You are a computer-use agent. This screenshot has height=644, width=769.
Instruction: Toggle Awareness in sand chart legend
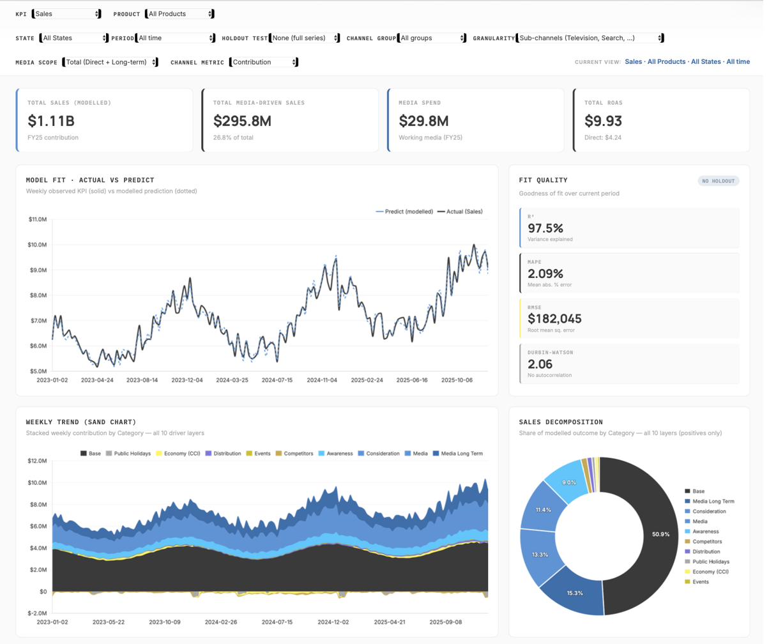point(335,454)
